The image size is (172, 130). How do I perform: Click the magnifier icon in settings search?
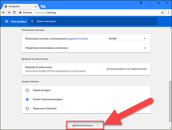pos(32,21)
